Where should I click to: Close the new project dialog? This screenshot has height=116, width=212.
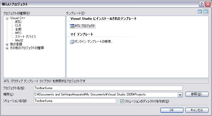(x=208, y=4)
